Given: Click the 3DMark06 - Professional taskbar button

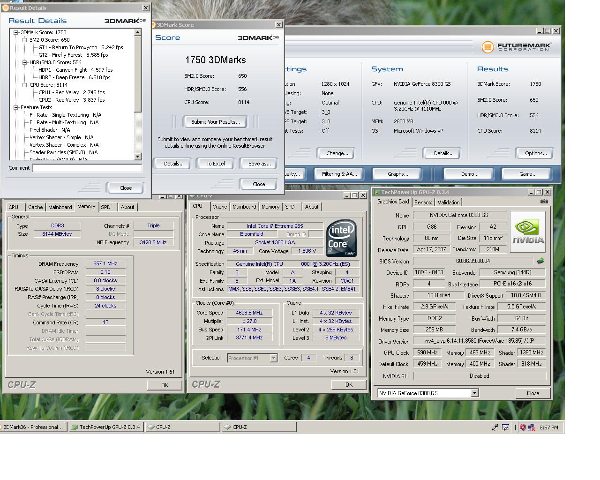Looking at the screenshot, I should [34, 427].
